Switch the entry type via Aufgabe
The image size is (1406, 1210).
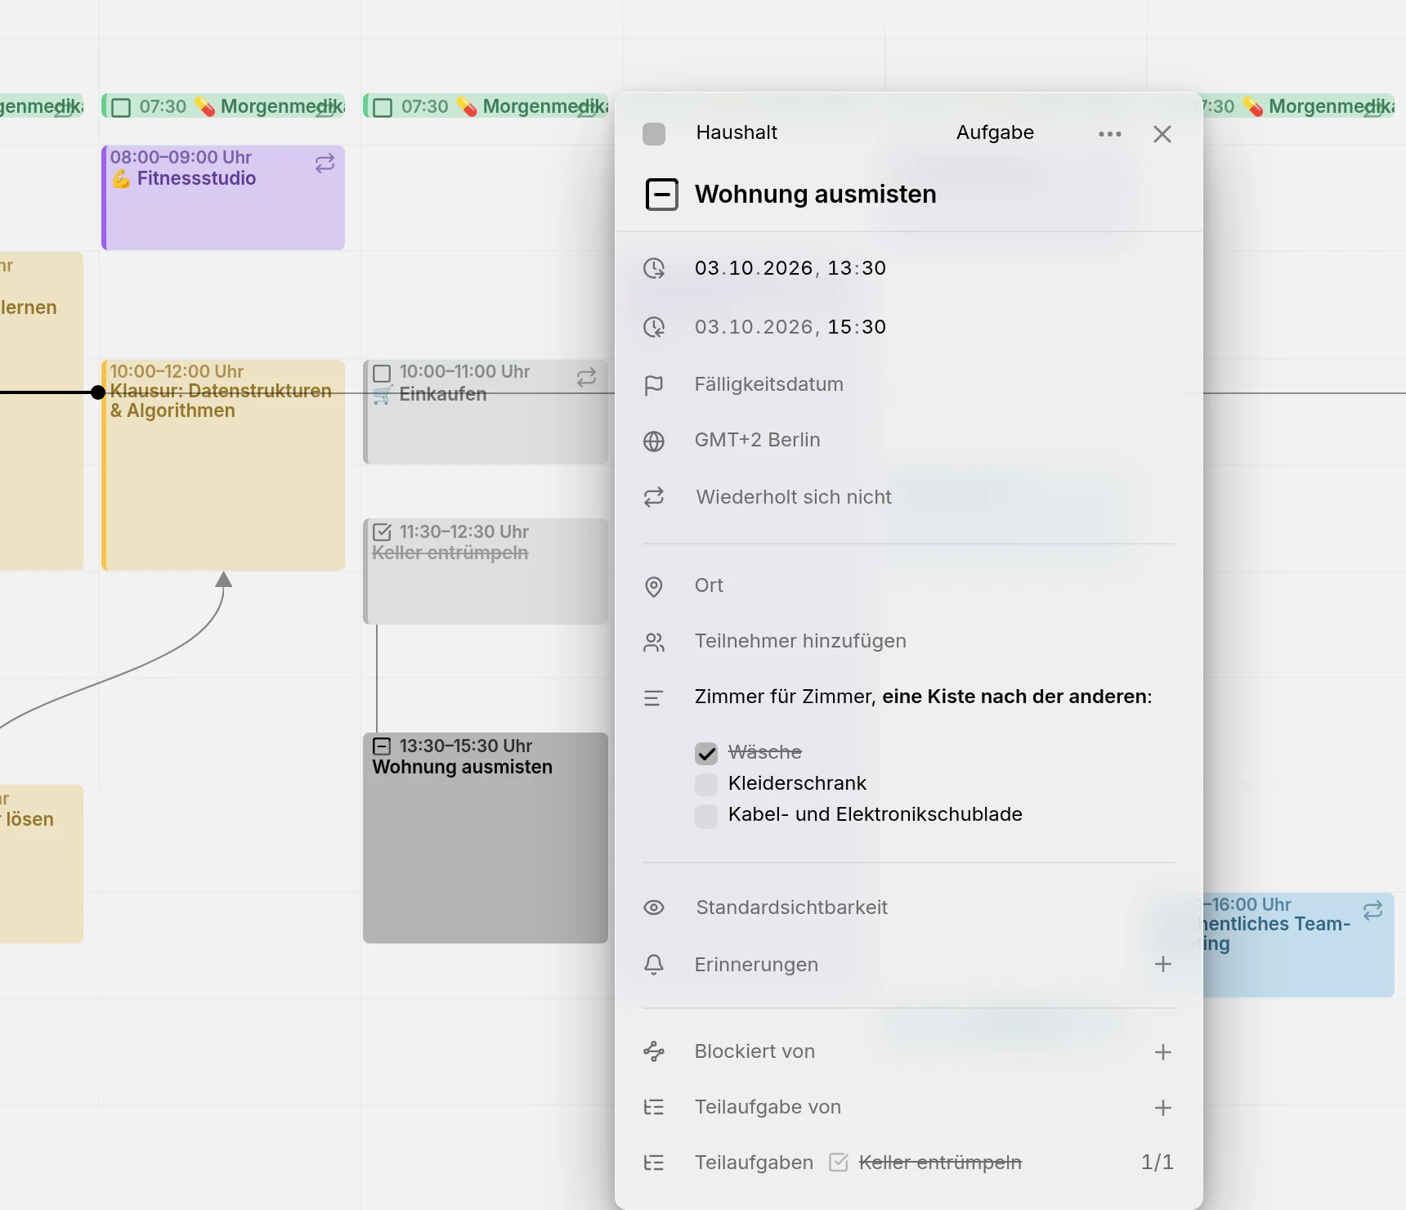pyautogui.click(x=995, y=132)
